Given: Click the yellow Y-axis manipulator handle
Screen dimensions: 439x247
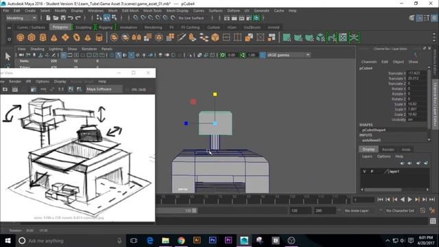Looking at the screenshot, I should (x=215, y=95).
